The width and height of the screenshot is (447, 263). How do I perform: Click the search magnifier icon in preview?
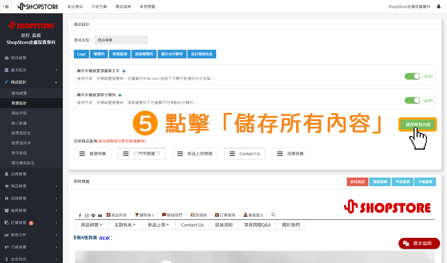click(x=273, y=215)
